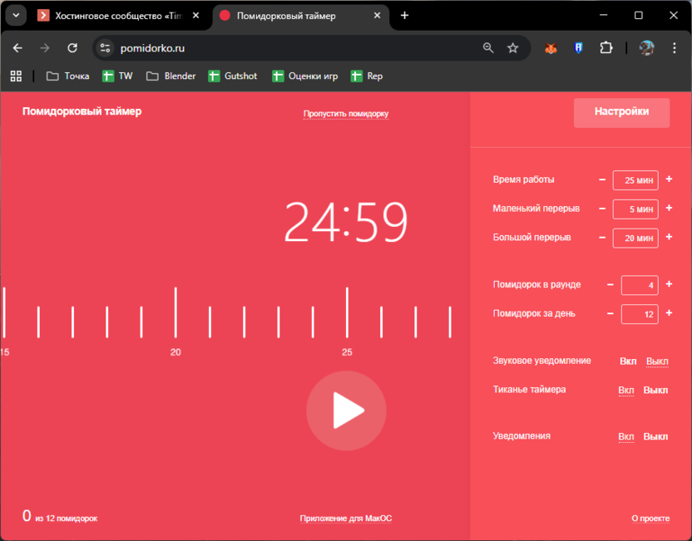The image size is (692, 541).
Task: Increase Помидорок в раунде with plus
Action: pos(669,284)
